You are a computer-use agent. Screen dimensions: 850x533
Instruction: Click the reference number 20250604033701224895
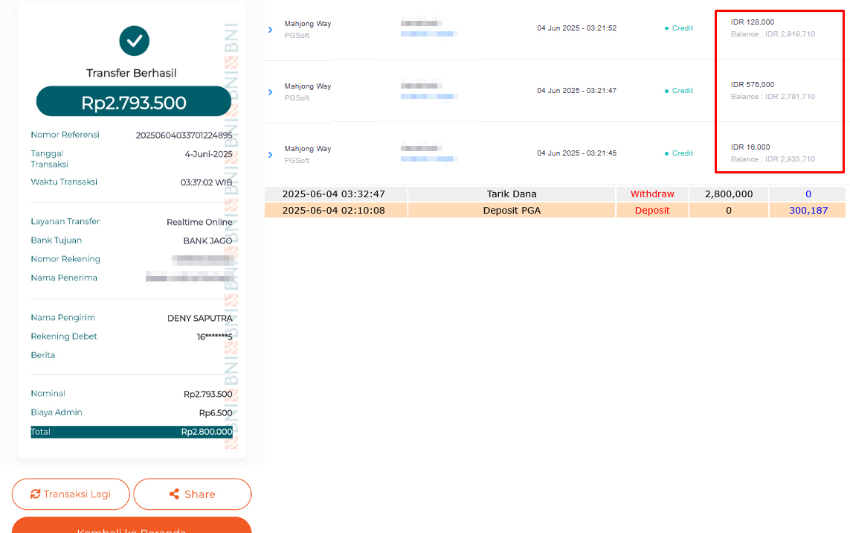[184, 135]
